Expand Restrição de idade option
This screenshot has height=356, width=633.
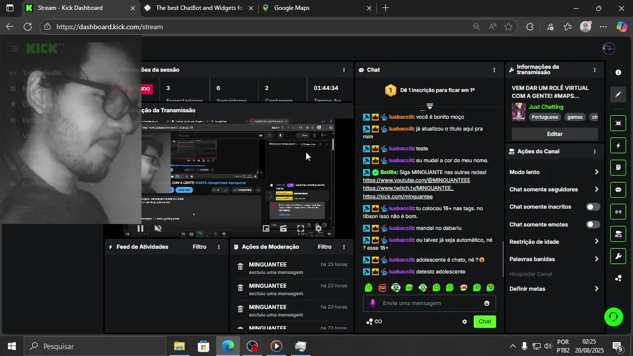point(554,242)
